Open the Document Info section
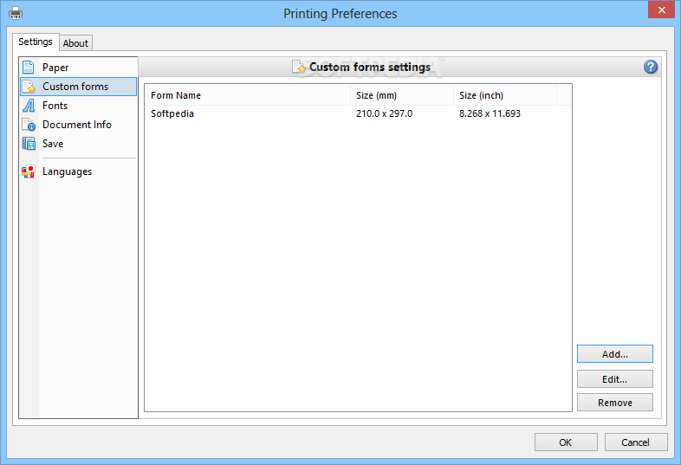The image size is (681, 465). (x=78, y=125)
